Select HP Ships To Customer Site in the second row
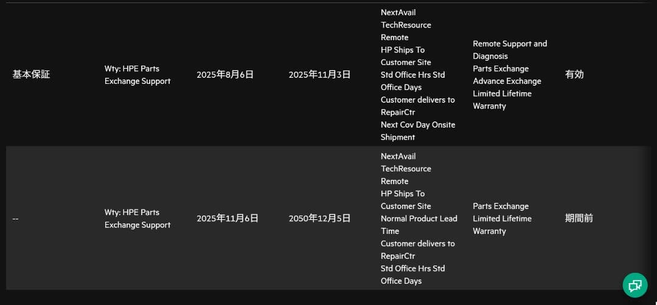657x305 pixels. 406,200
